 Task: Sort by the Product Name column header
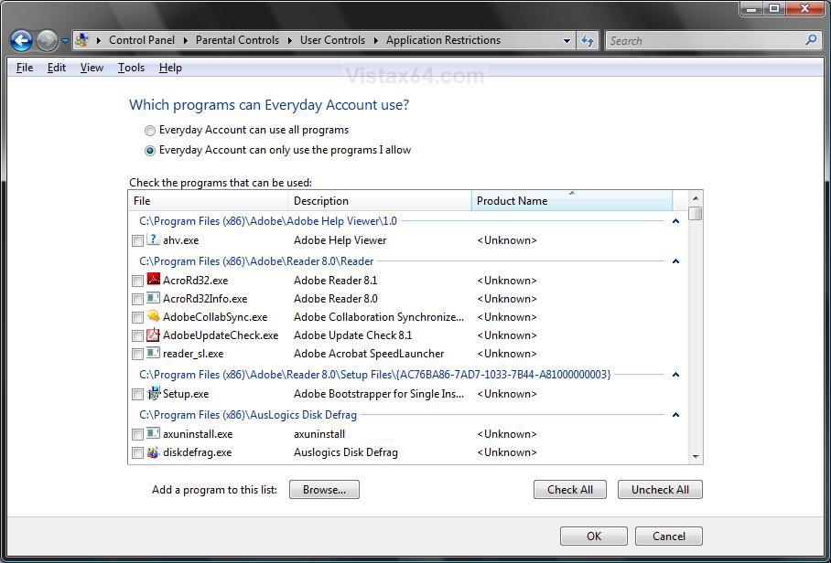572,200
